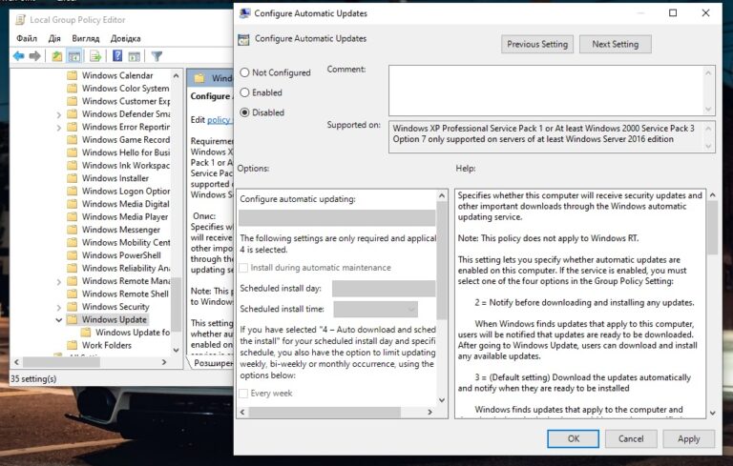Screen dimensions: 733x466
Task: Click the Export list toolbar icon
Action: pos(95,56)
